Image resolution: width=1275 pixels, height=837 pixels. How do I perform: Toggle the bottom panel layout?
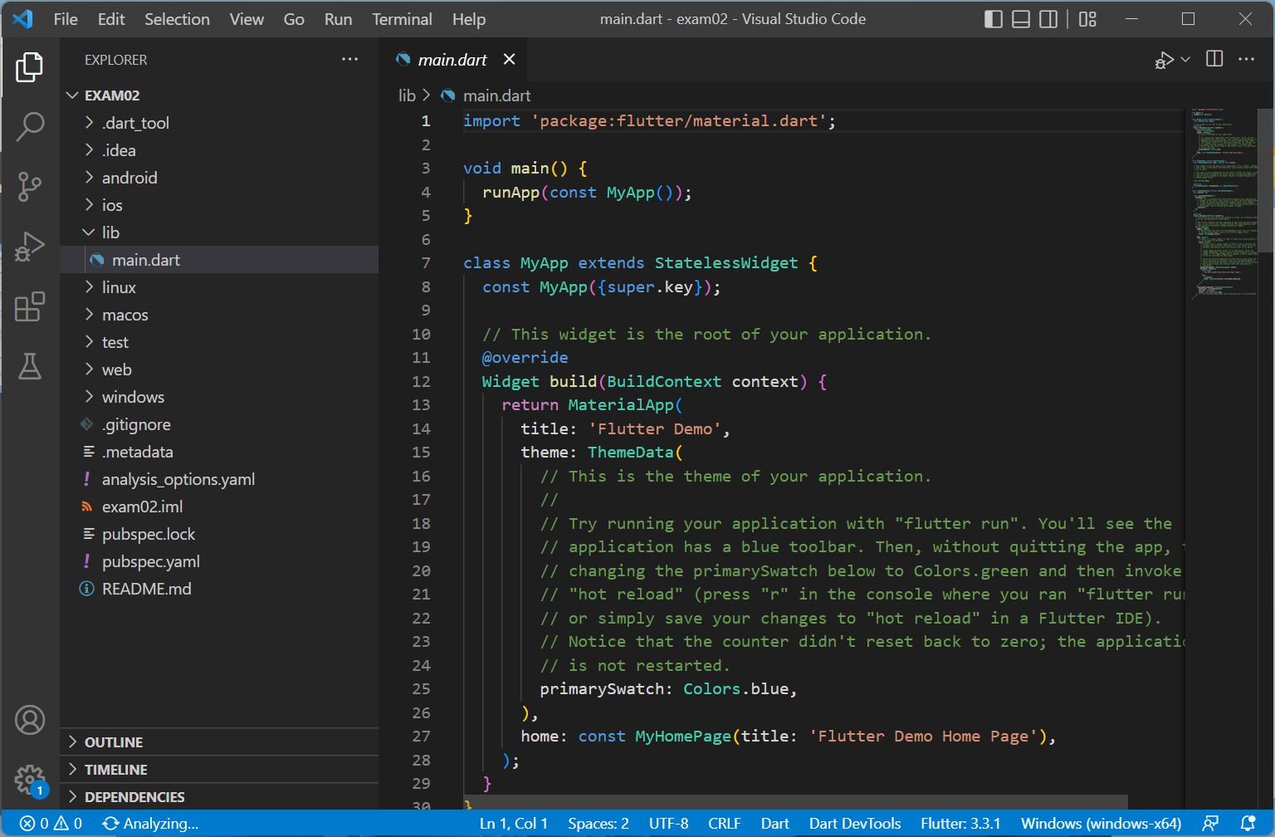(x=1021, y=19)
